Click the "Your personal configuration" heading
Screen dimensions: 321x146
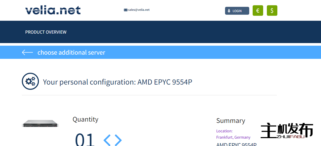pyautogui.click(x=118, y=82)
